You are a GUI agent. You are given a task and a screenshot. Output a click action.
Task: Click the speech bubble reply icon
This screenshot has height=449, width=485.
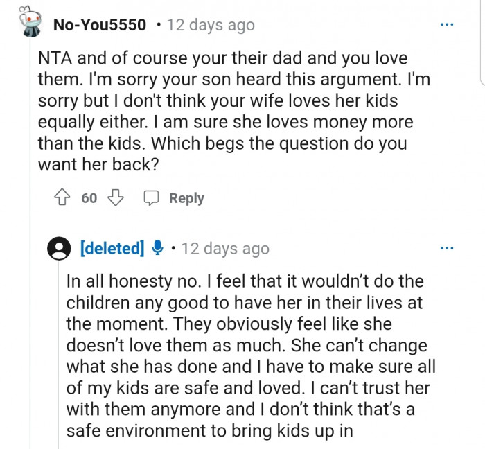tap(151, 198)
